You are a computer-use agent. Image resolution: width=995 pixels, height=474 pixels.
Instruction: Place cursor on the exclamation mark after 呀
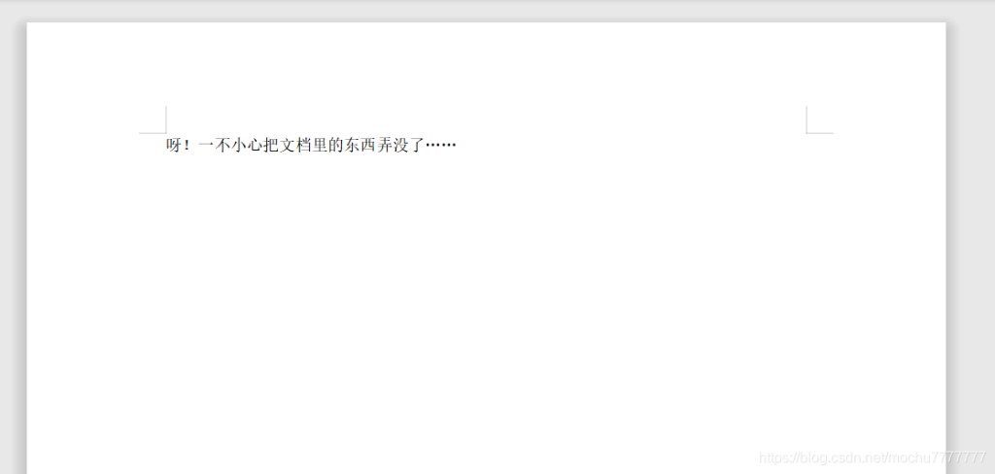point(188,146)
